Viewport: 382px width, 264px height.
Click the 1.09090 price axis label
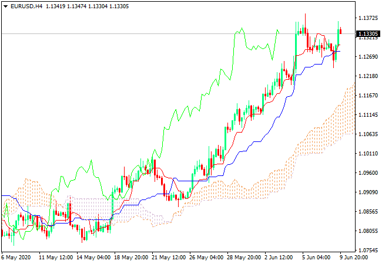368,192
